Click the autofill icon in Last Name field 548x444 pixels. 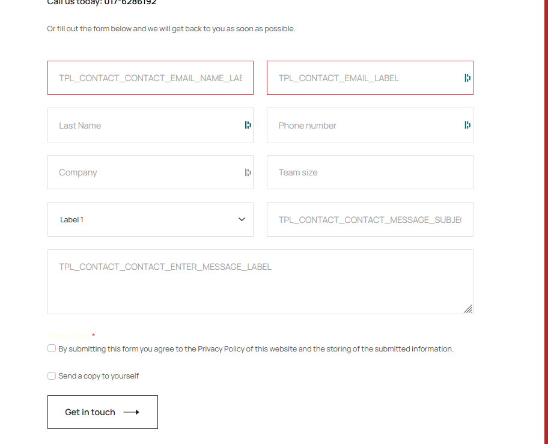[248, 125]
